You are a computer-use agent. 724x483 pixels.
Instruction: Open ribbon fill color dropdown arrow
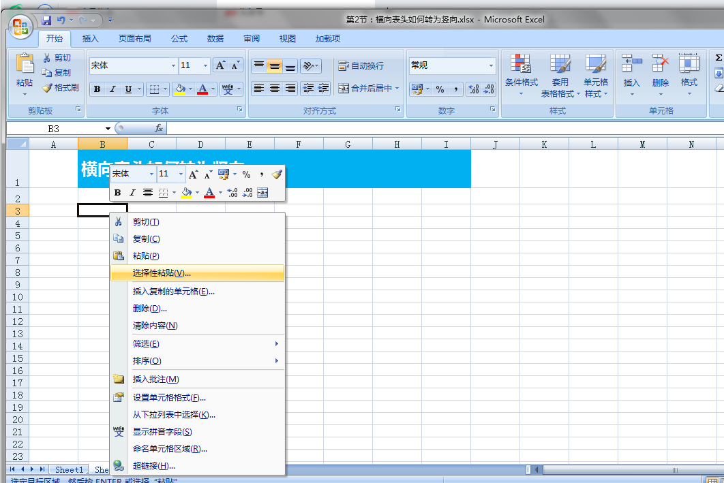coord(190,89)
